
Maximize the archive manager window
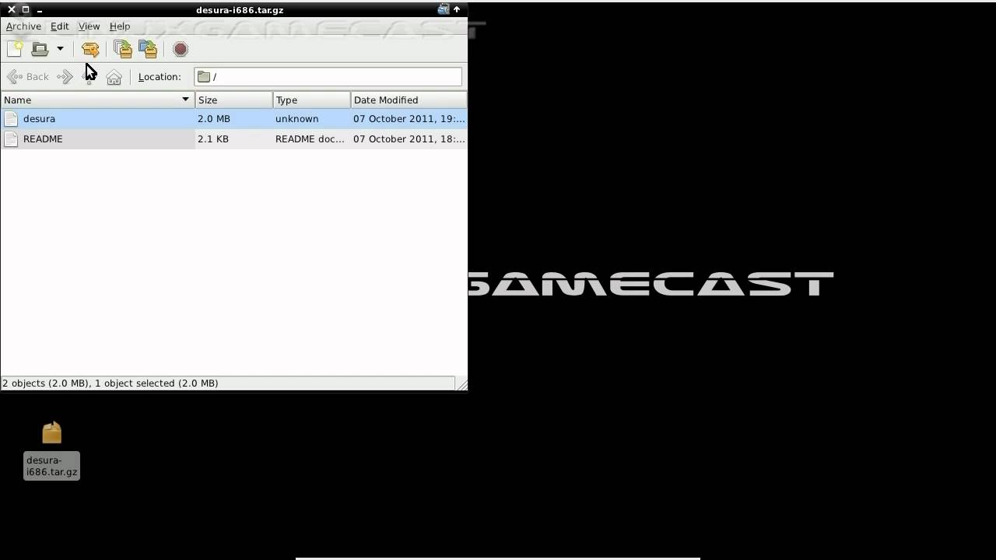click(25, 9)
